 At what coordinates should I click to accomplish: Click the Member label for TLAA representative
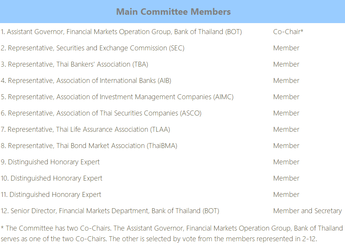[x=286, y=129]
